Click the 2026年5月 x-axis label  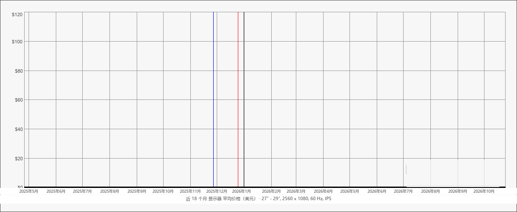[x=350, y=191]
